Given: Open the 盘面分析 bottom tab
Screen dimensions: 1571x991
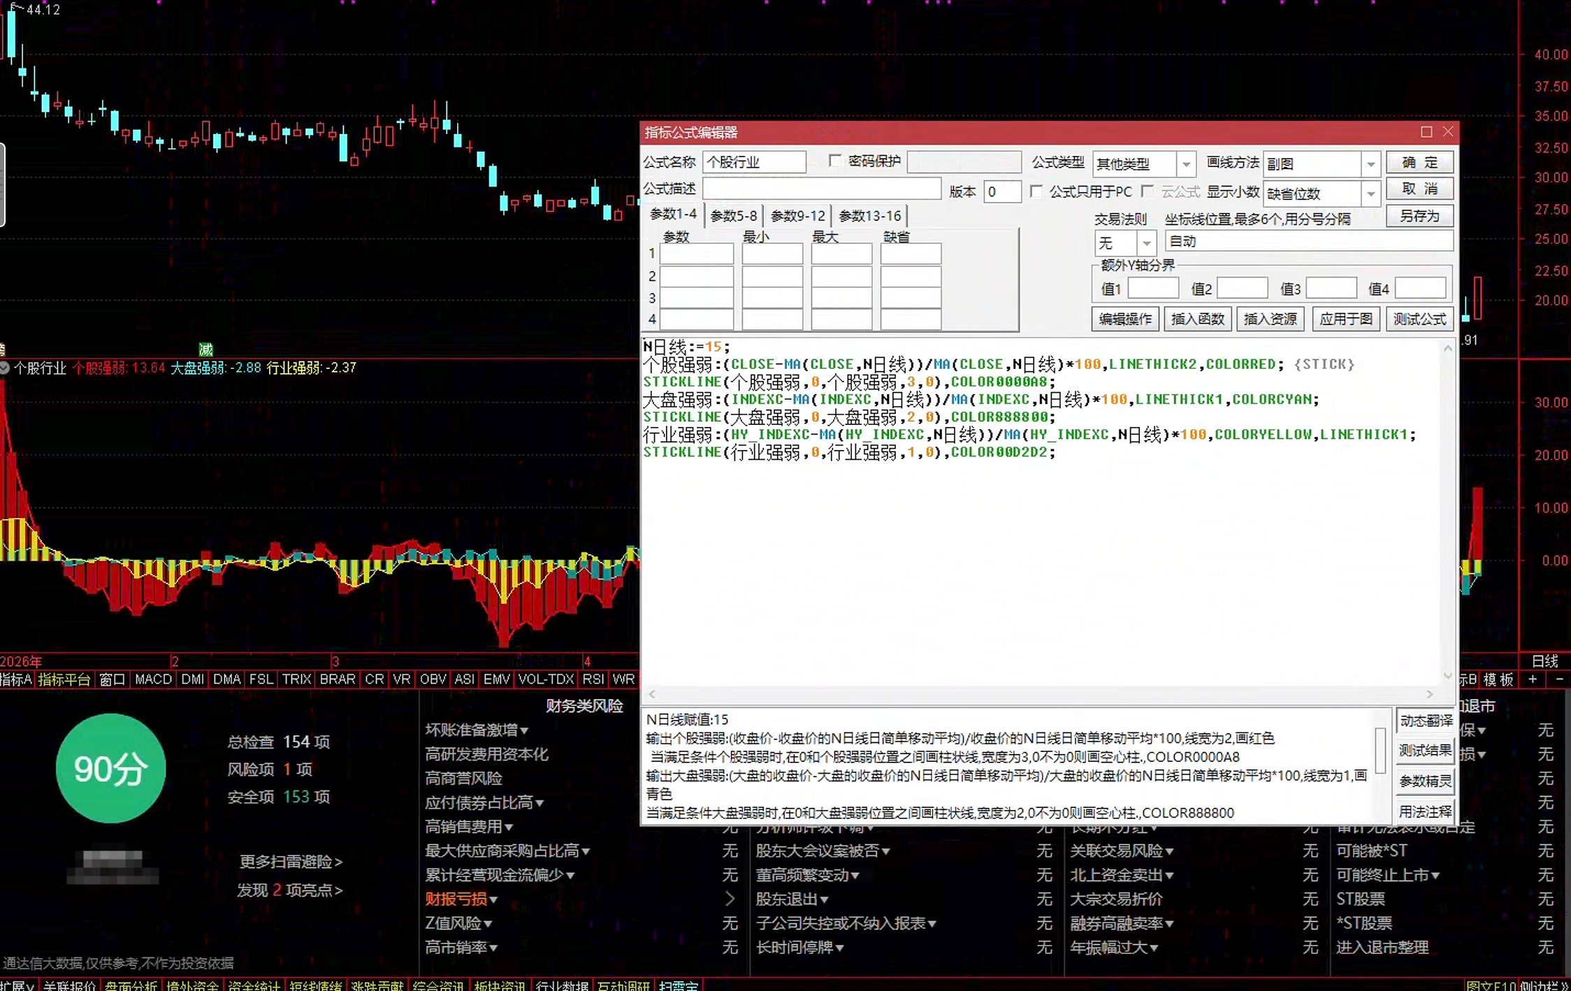Looking at the screenshot, I should click(x=131, y=985).
